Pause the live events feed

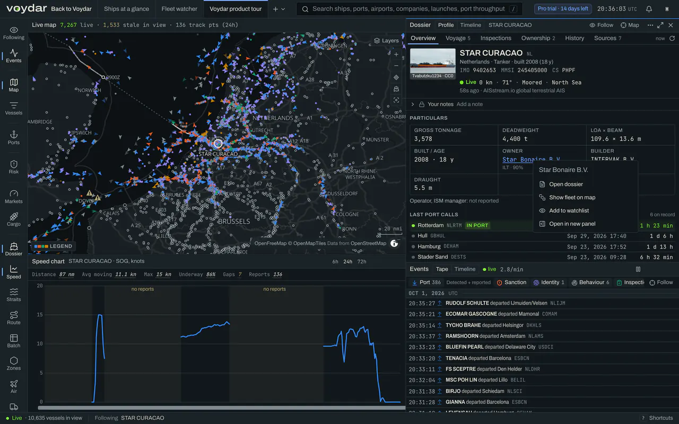click(x=638, y=269)
